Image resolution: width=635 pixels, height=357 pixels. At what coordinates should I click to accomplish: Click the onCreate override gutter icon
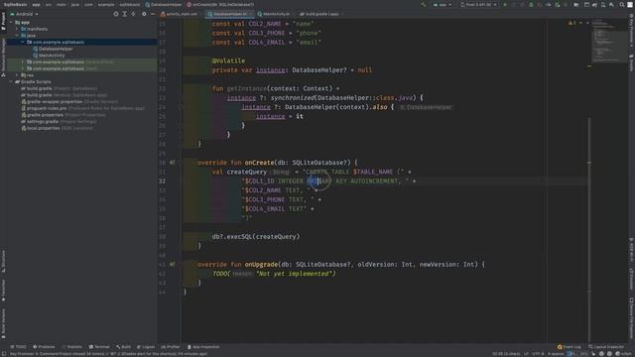pos(172,163)
